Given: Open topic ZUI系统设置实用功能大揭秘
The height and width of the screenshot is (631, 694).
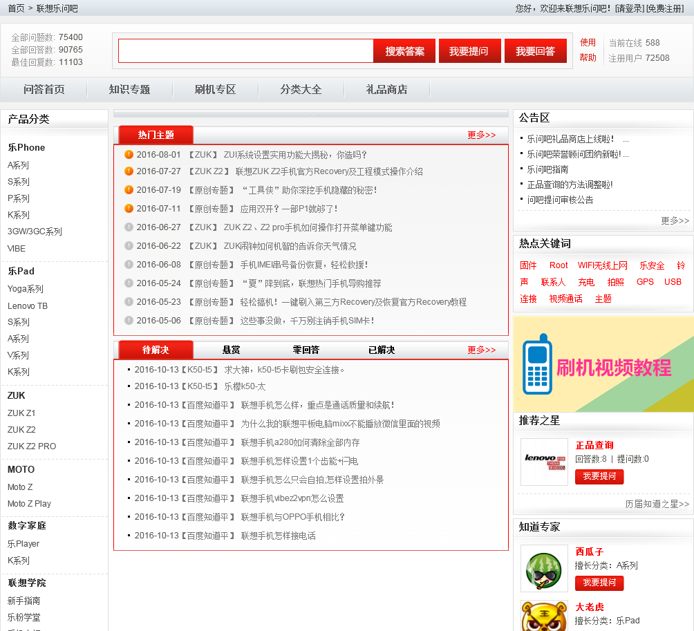Looking at the screenshot, I should (x=295, y=155).
